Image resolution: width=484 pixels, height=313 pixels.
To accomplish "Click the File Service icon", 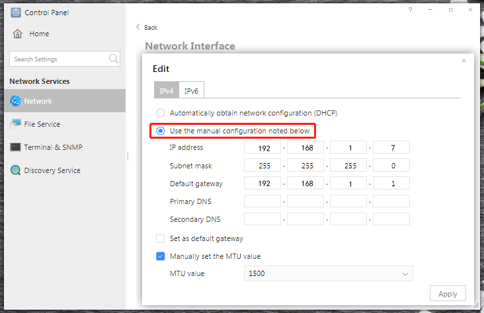I will (15, 124).
